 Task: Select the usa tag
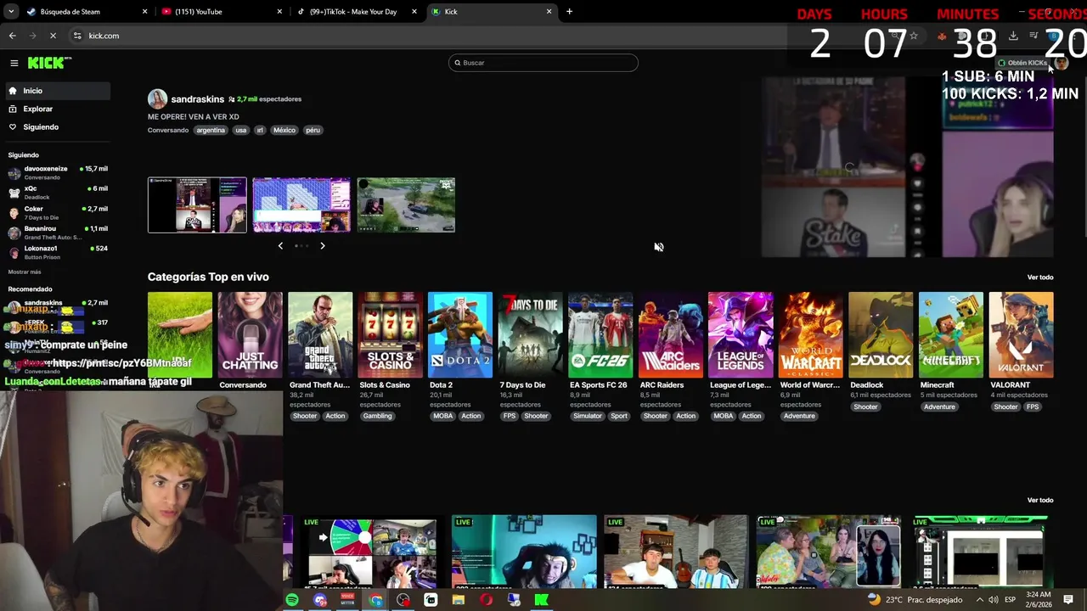241,130
